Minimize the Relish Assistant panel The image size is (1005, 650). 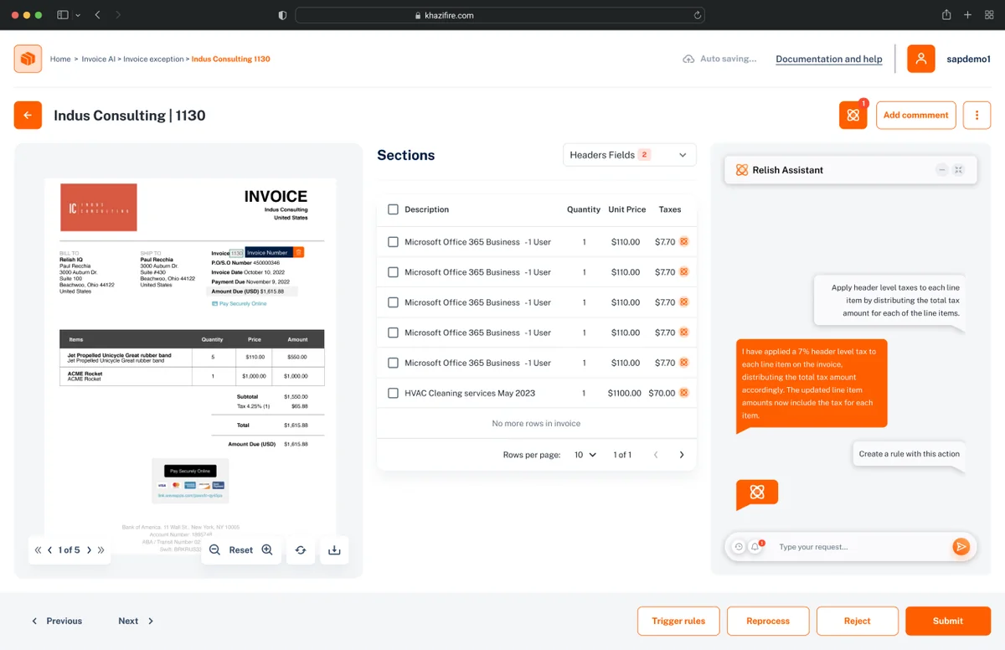coord(941,170)
